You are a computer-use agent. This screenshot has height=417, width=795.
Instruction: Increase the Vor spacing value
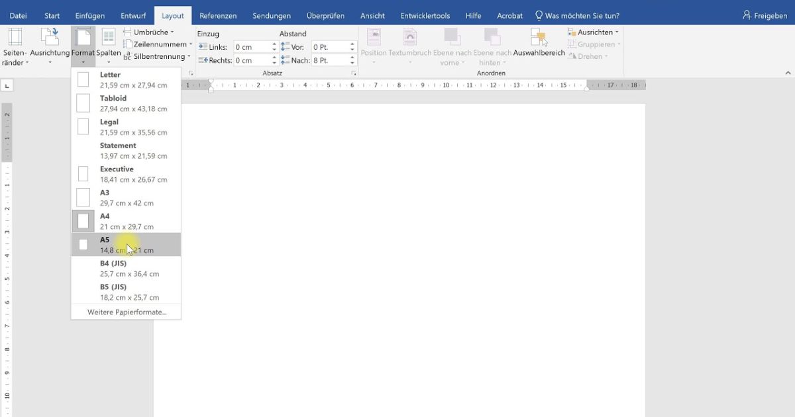pos(353,44)
